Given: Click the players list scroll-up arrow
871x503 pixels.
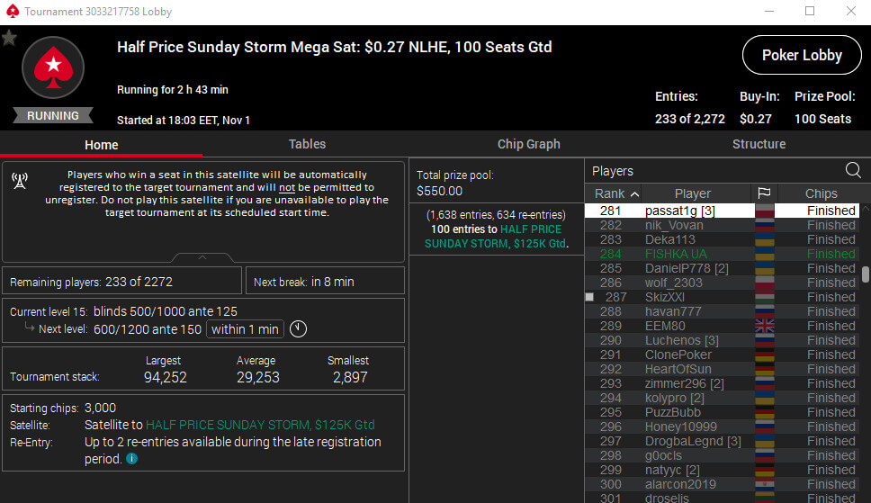Looking at the screenshot, I should (x=866, y=208).
